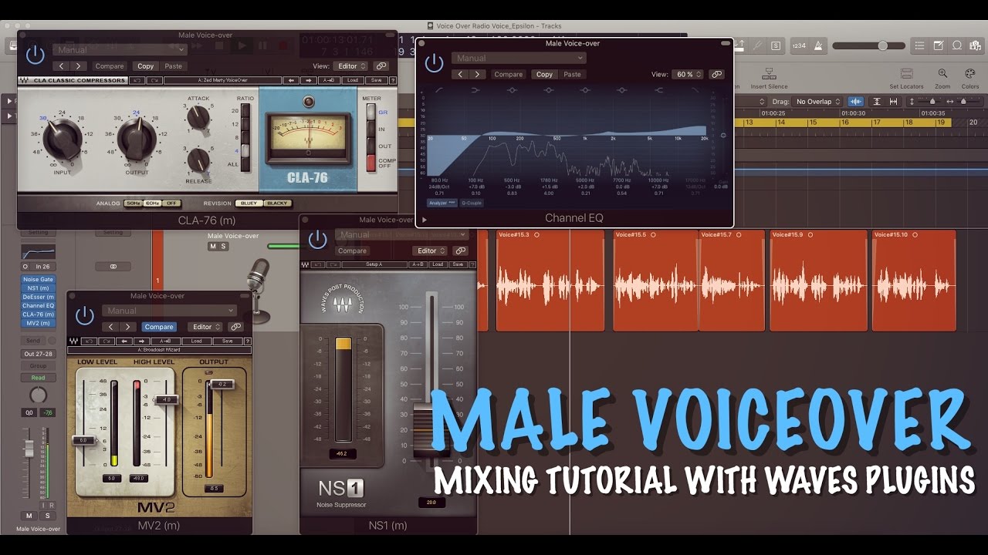The width and height of the screenshot is (988, 555).
Task: Toggle the NS1 plugin power button
Action: click(317, 239)
